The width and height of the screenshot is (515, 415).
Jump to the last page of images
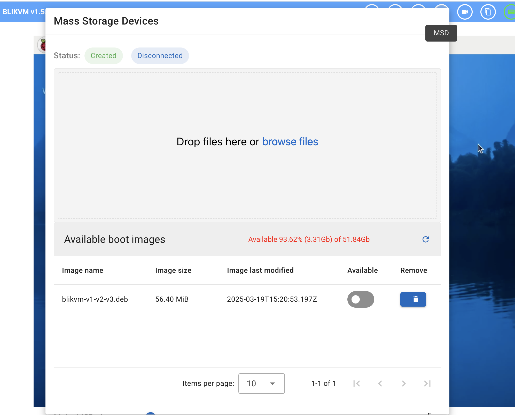427,384
